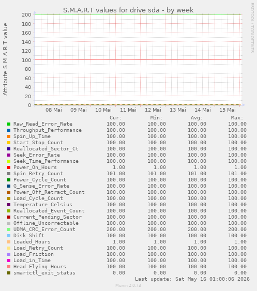Screen dimensions: 257x291
Task: Click the Cur: column header
Action: pos(116,118)
